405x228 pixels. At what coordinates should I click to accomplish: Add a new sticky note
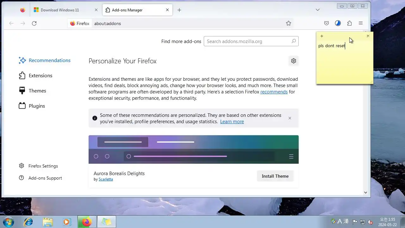pyautogui.click(x=322, y=36)
